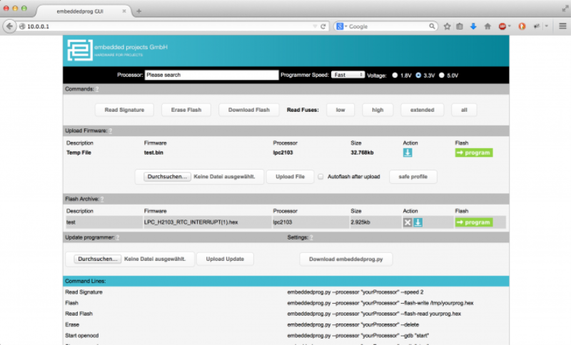
Task: Delete the test entry from Flash Archive
Action: [407, 222]
